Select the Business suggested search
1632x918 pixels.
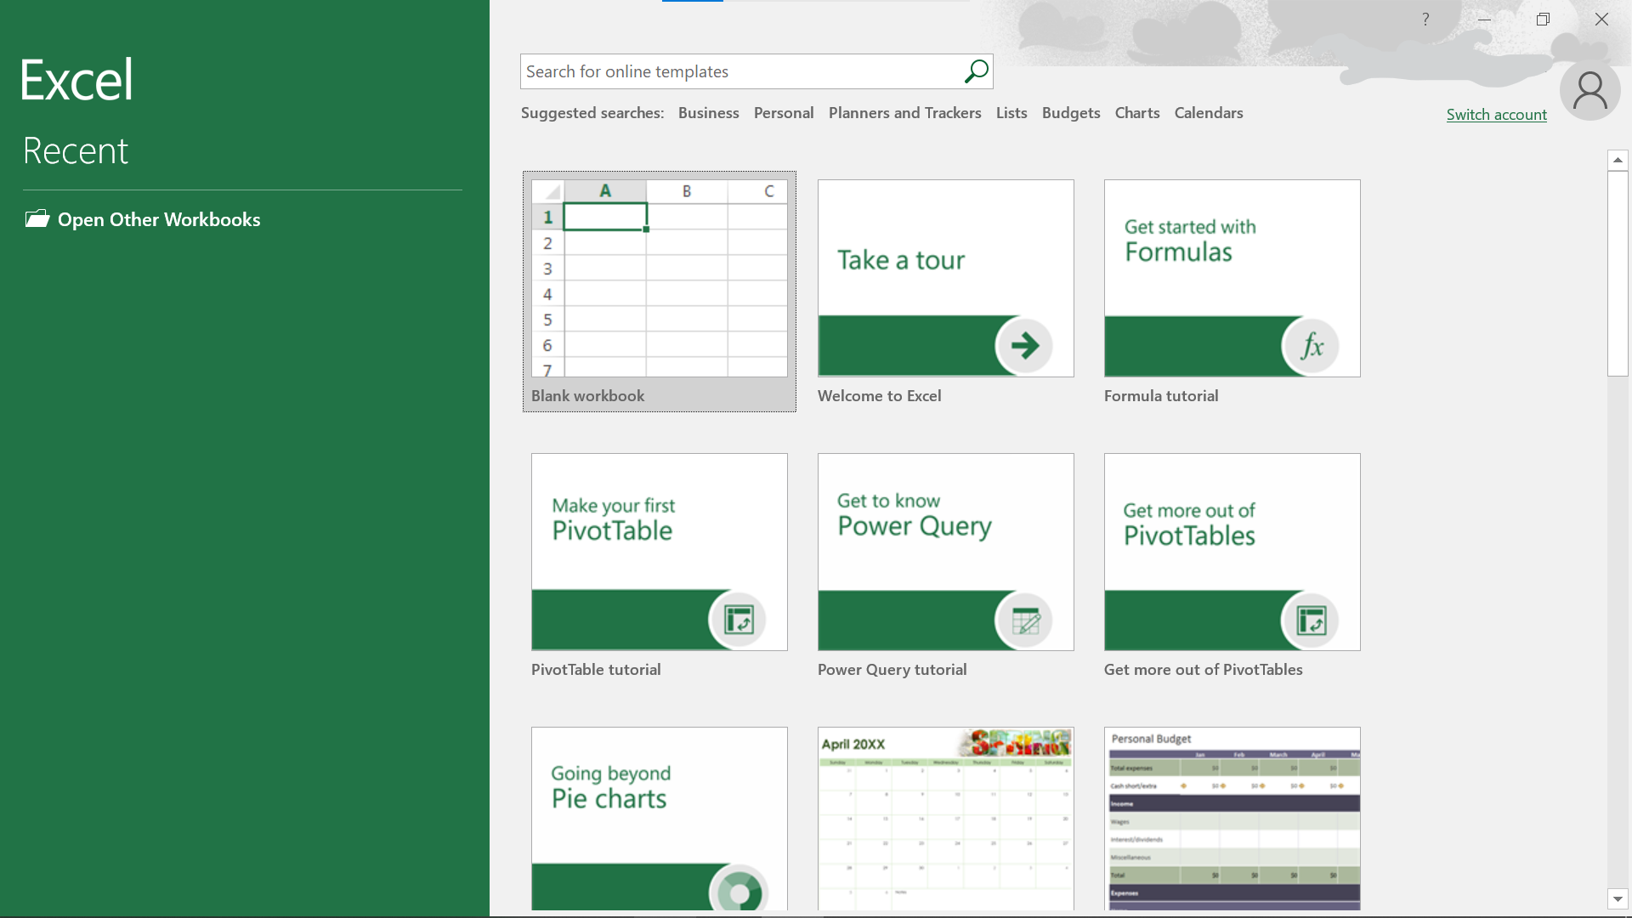coord(708,113)
